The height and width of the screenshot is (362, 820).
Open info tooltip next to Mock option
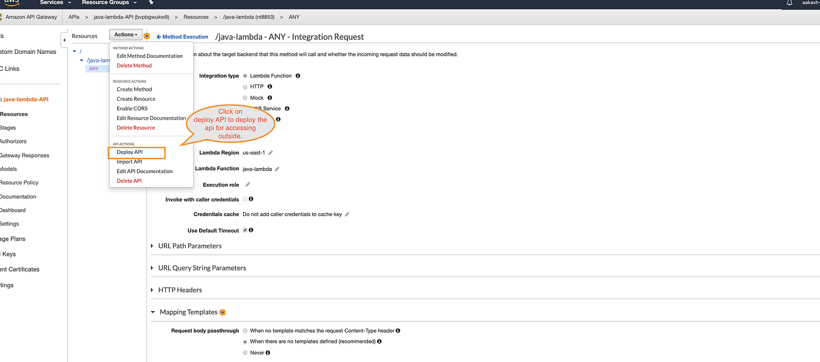point(269,97)
